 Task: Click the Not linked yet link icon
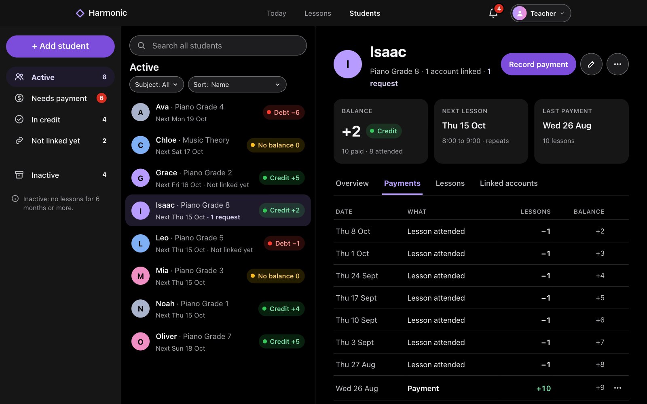pyautogui.click(x=19, y=141)
